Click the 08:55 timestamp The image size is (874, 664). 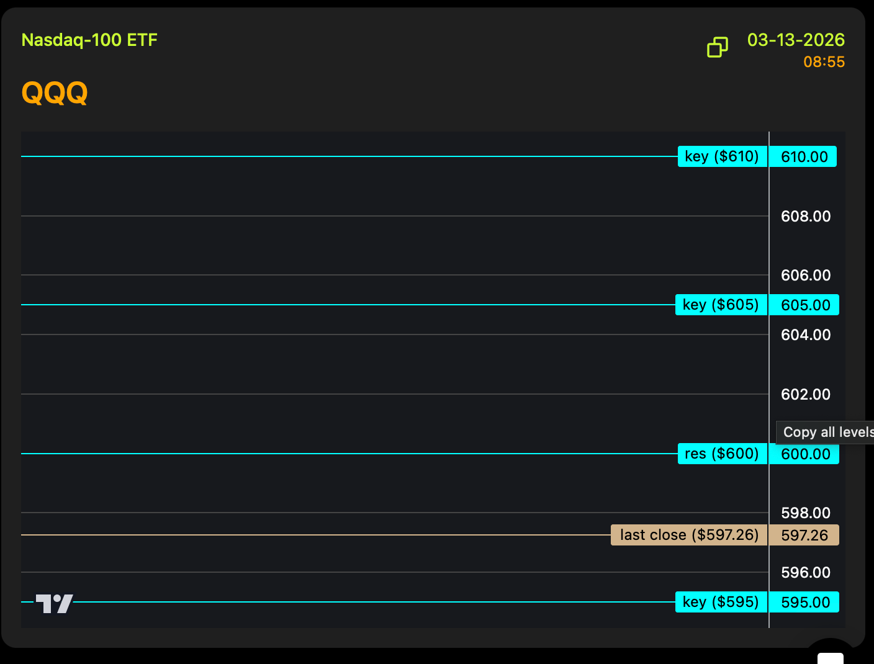[x=824, y=62]
